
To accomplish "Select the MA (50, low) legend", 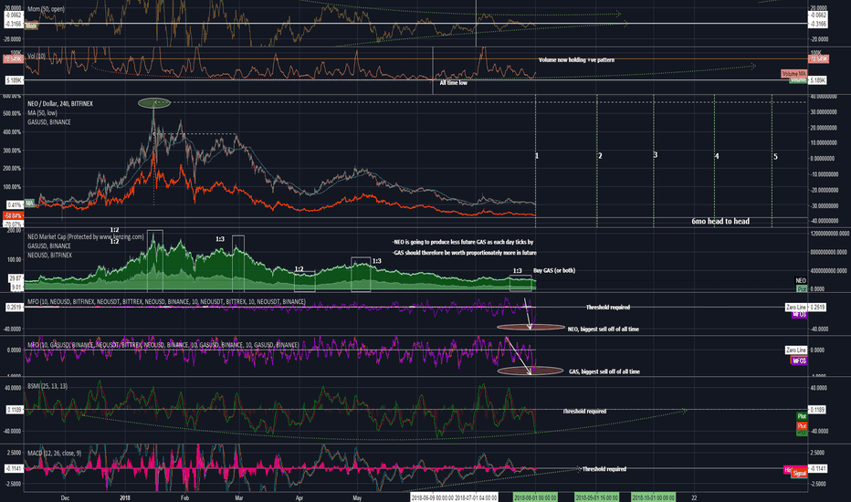I will (42, 113).
